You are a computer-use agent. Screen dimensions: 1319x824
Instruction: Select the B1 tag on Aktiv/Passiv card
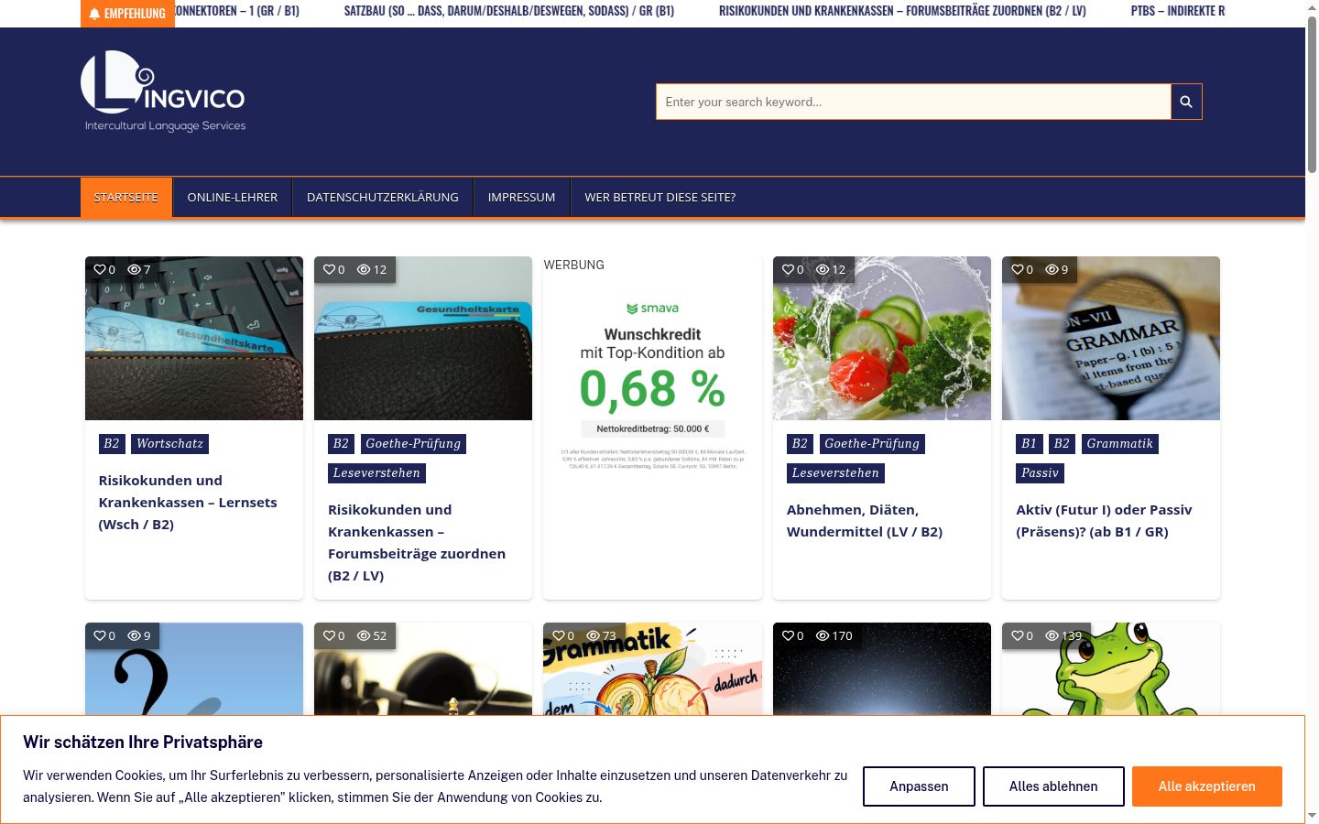(x=1029, y=444)
